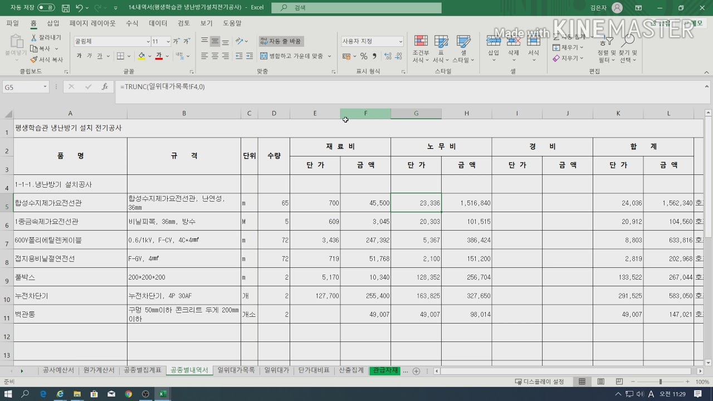Toggle bottom vertical alignment
This screenshot has width=713, height=401.
coord(225,41)
